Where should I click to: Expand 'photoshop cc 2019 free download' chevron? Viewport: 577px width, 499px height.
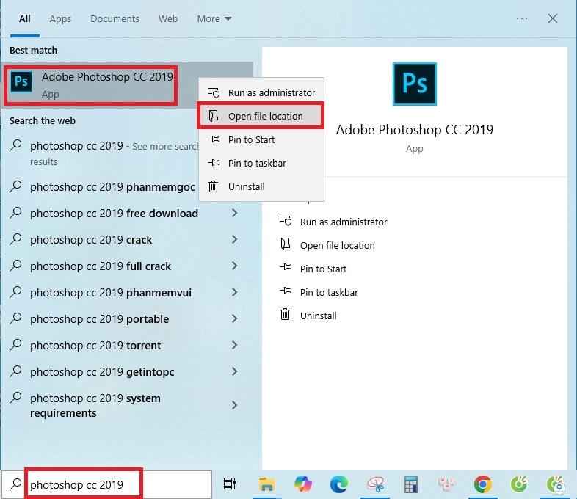pyautogui.click(x=234, y=214)
